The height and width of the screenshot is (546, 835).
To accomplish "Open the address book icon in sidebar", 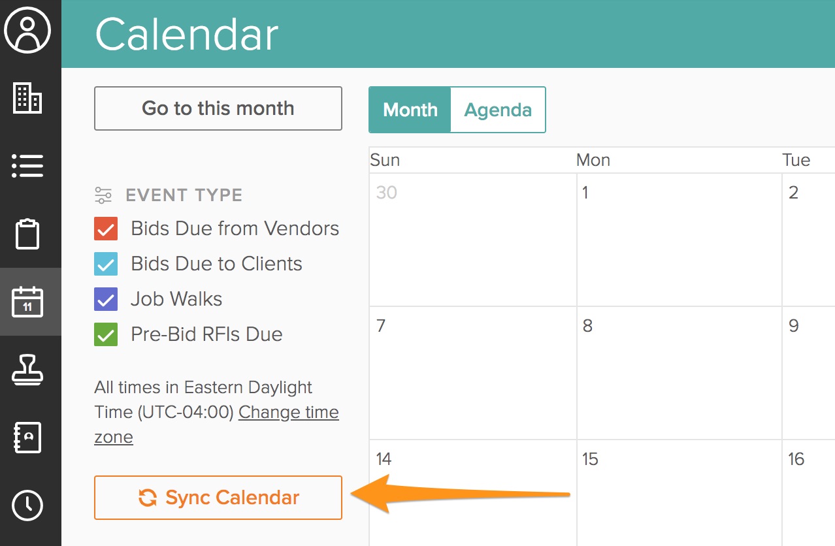I will (x=27, y=437).
